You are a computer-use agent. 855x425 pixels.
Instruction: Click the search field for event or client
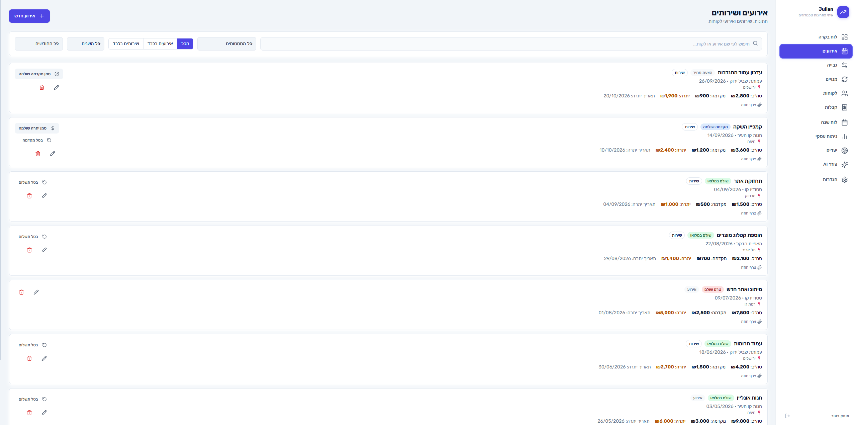(511, 44)
